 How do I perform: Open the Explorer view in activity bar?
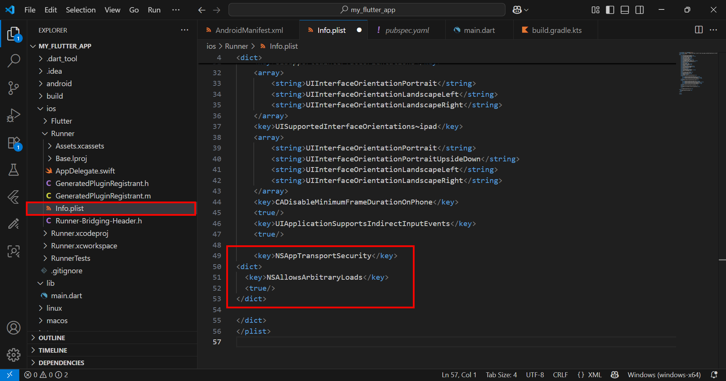tap(14, 34)
